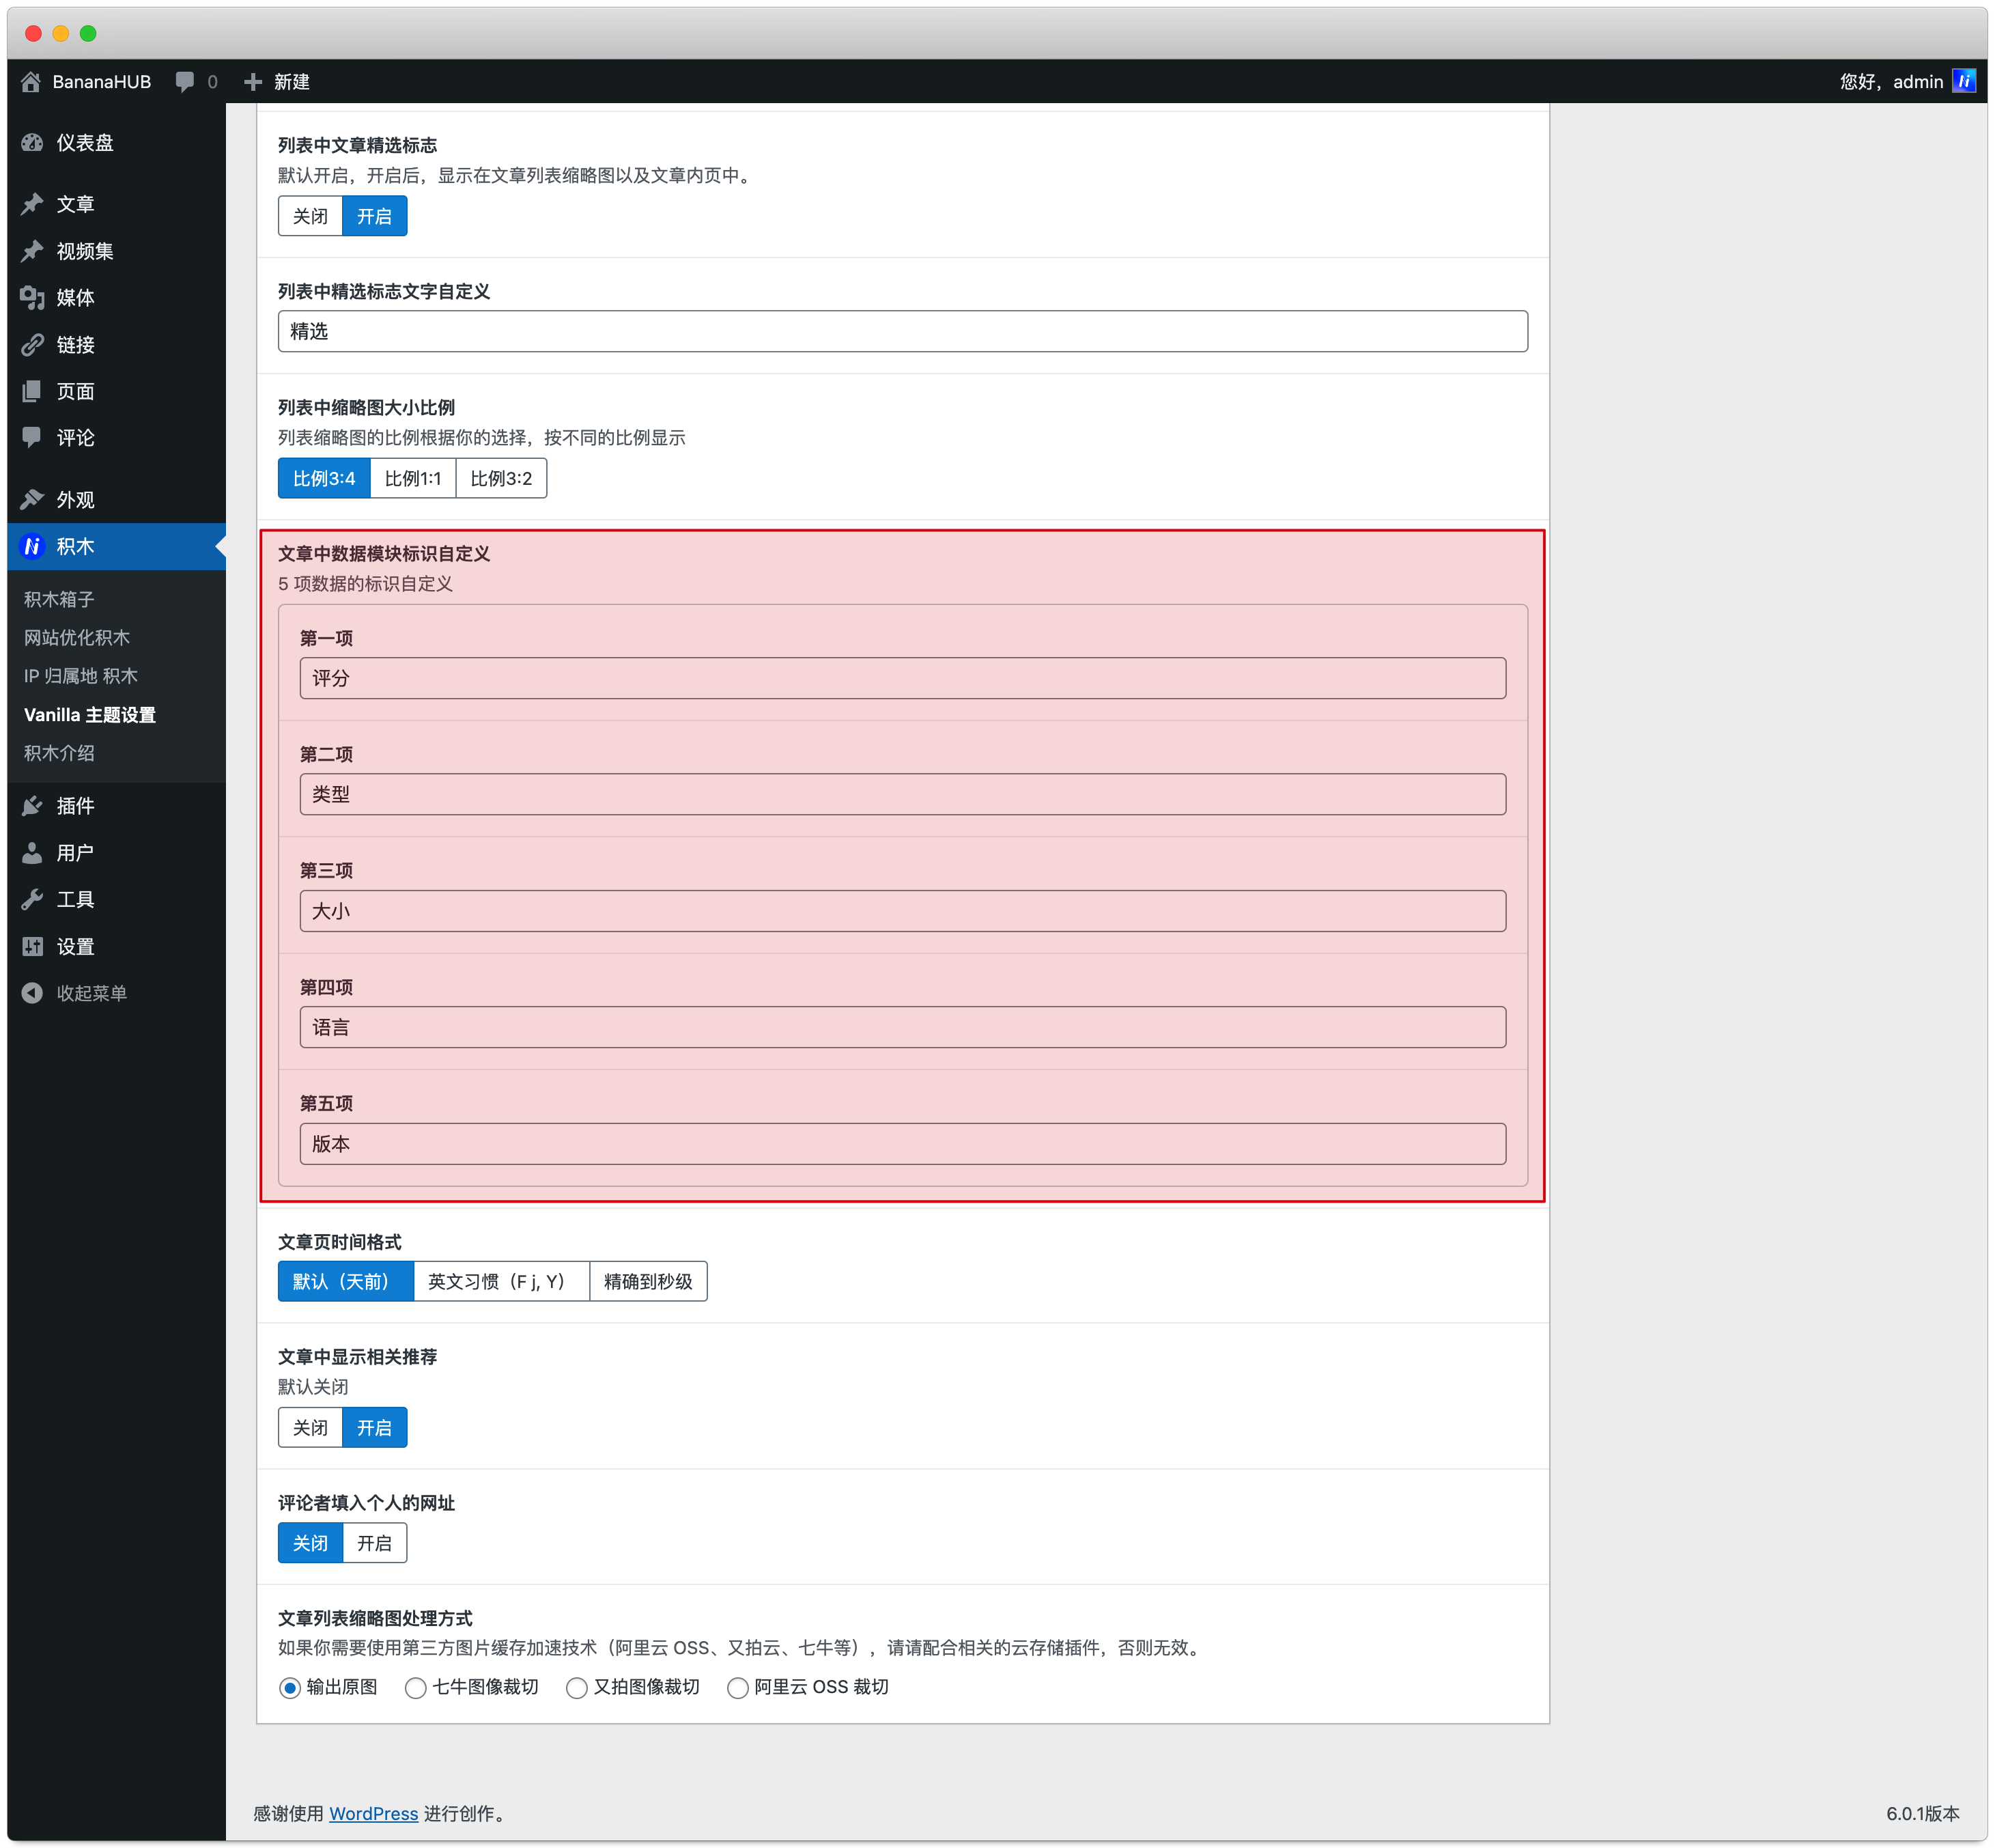Click the admin avatar icon

click(x=1964, y=81)
